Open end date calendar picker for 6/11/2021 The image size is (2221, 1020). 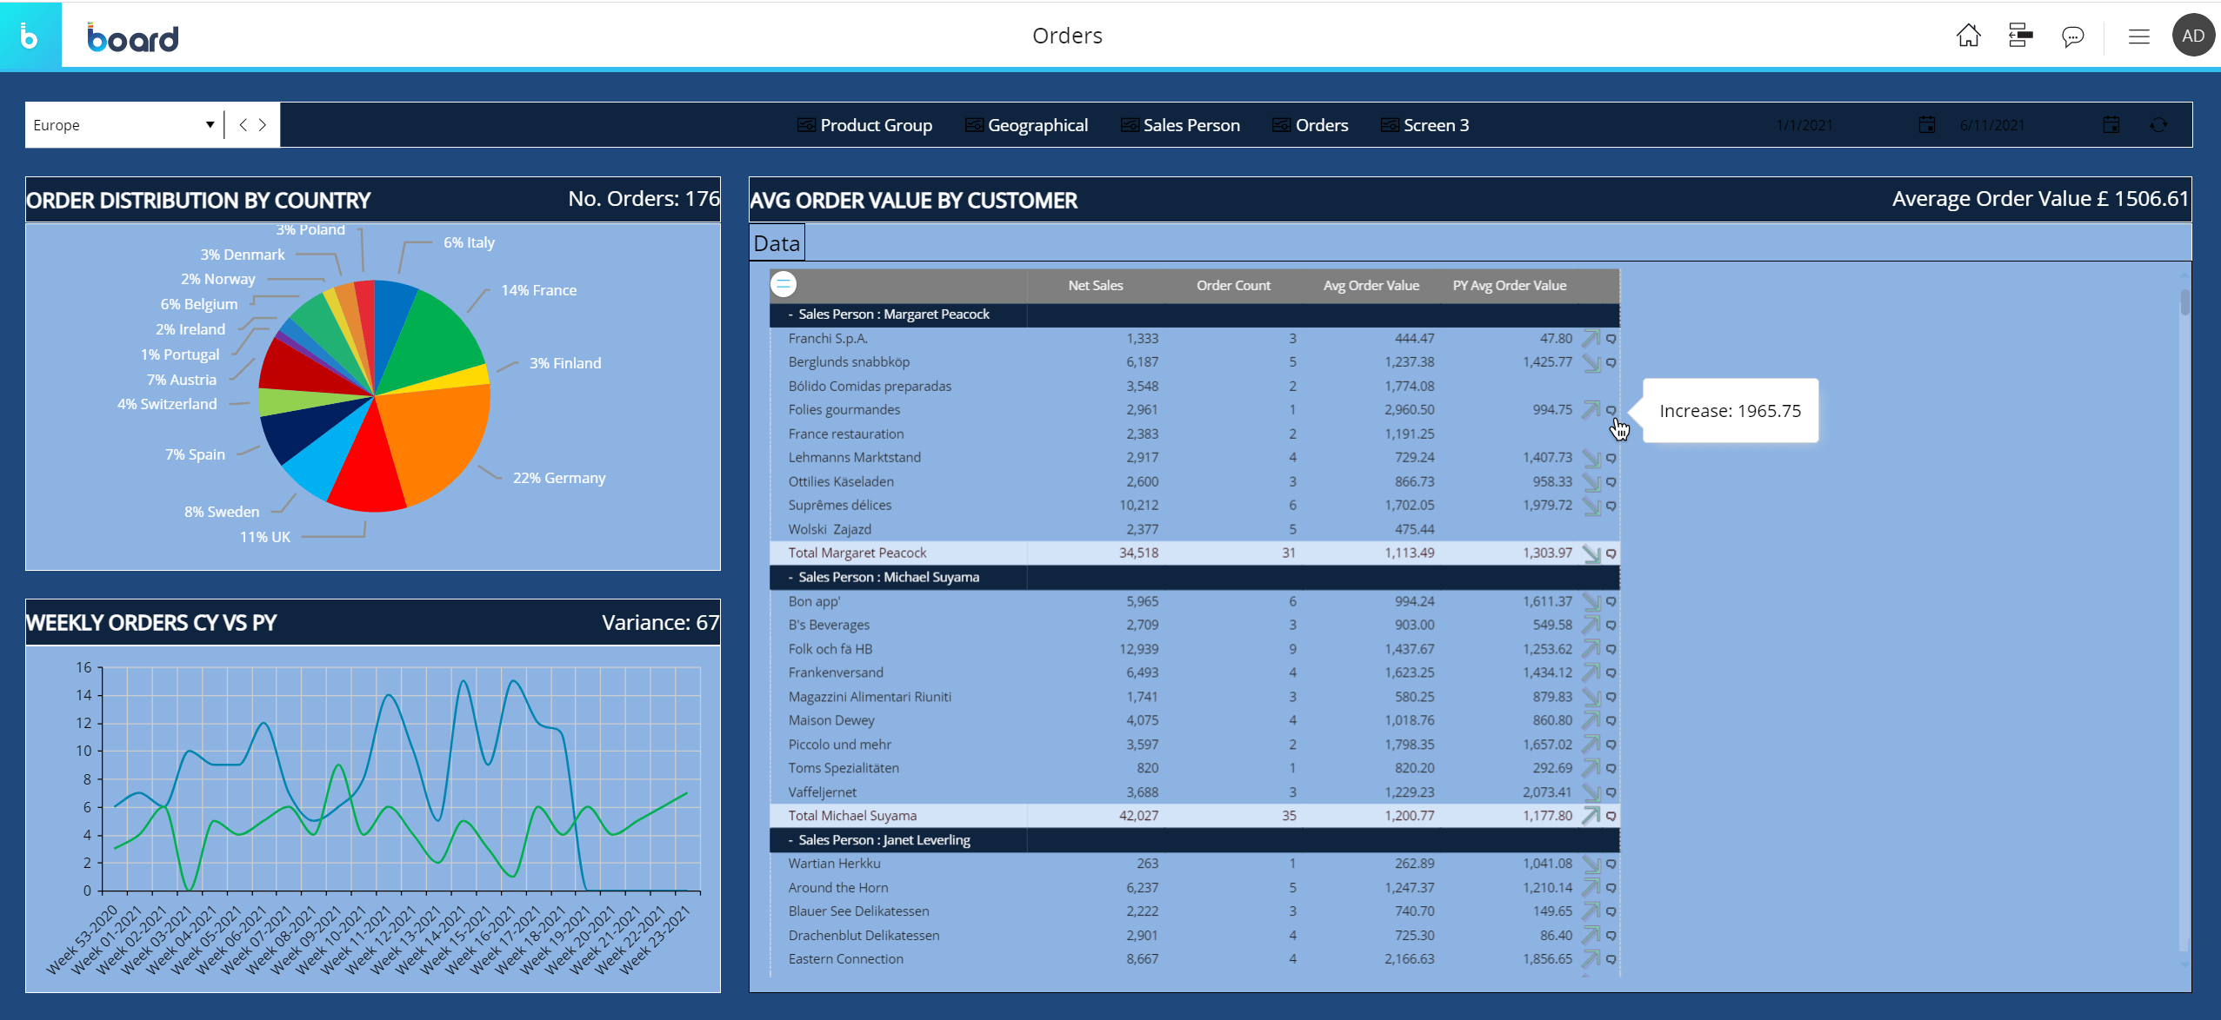2111,125
